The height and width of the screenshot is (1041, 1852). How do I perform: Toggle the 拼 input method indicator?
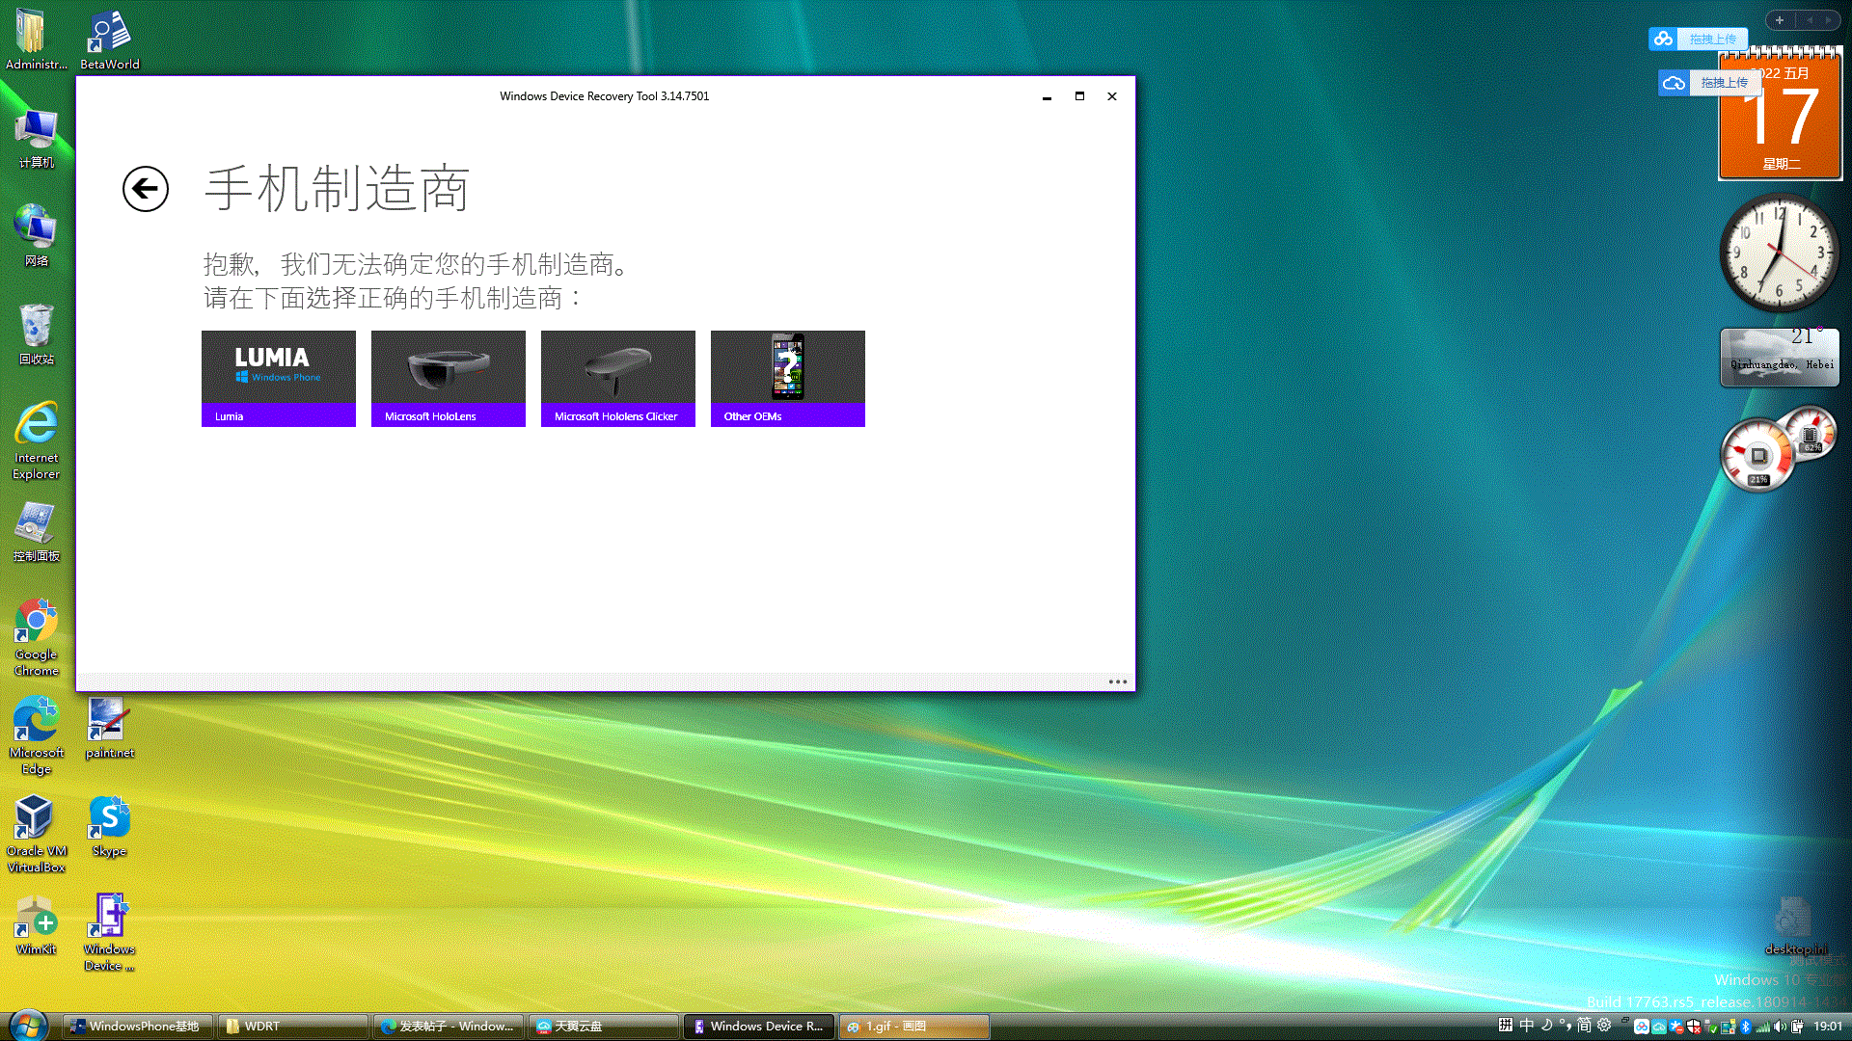(x=1506, y=1027)
